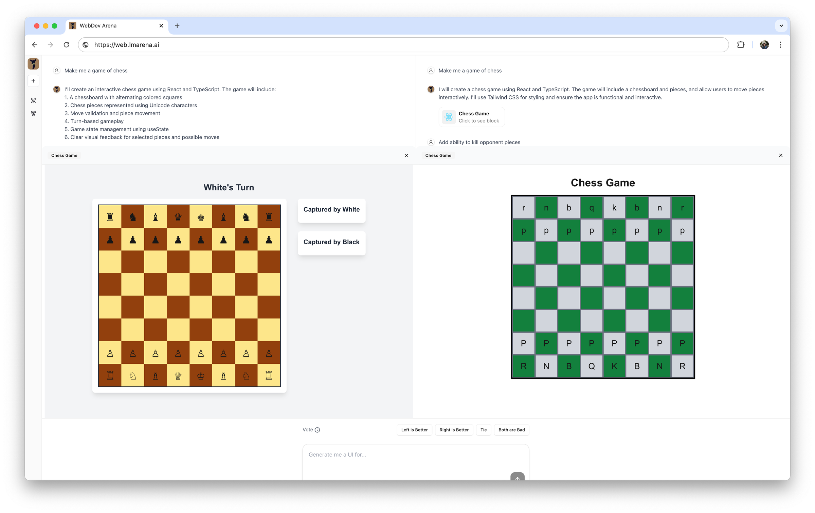The height and width of the screenshot is (513, 815).
Task: Select the black knight on the left board
Action: tap(132, 216)
